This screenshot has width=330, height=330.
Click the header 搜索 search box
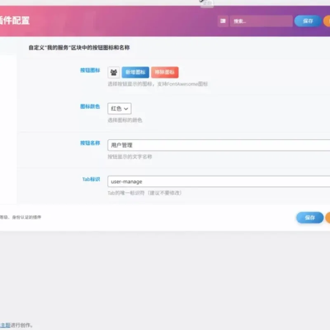[x=261, y=21]
